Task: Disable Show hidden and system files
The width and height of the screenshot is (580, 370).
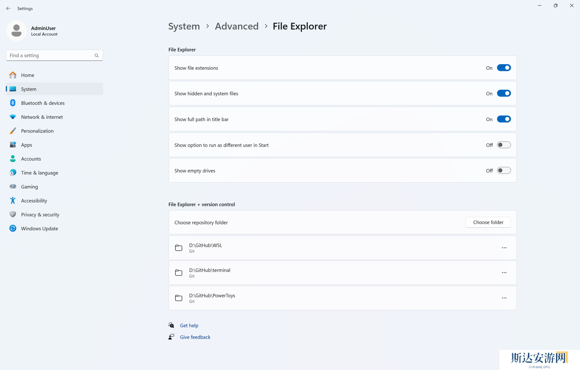Action: coord(503,94)
